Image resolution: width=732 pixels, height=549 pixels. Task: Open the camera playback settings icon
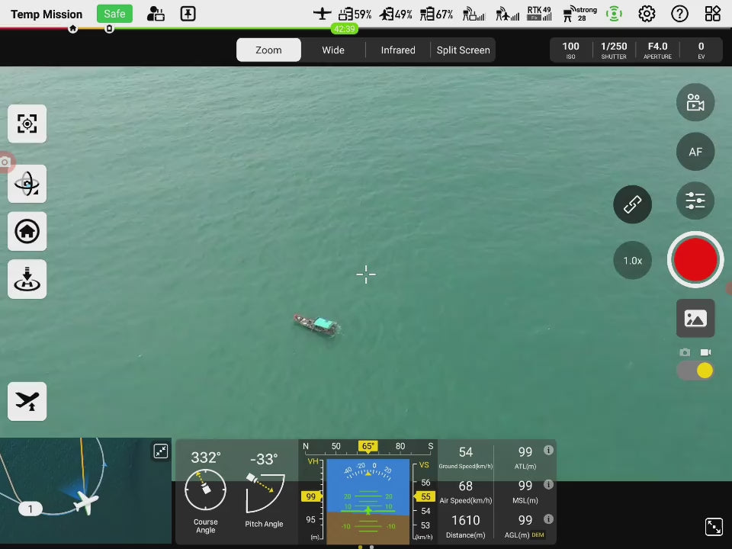click(x=695, y=103)
